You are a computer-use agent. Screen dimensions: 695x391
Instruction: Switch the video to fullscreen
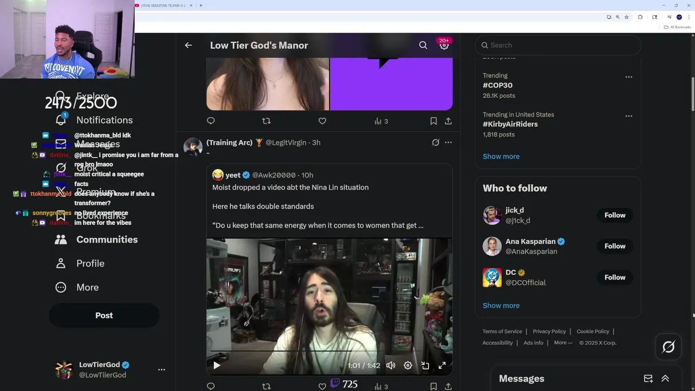coord(442,365)
